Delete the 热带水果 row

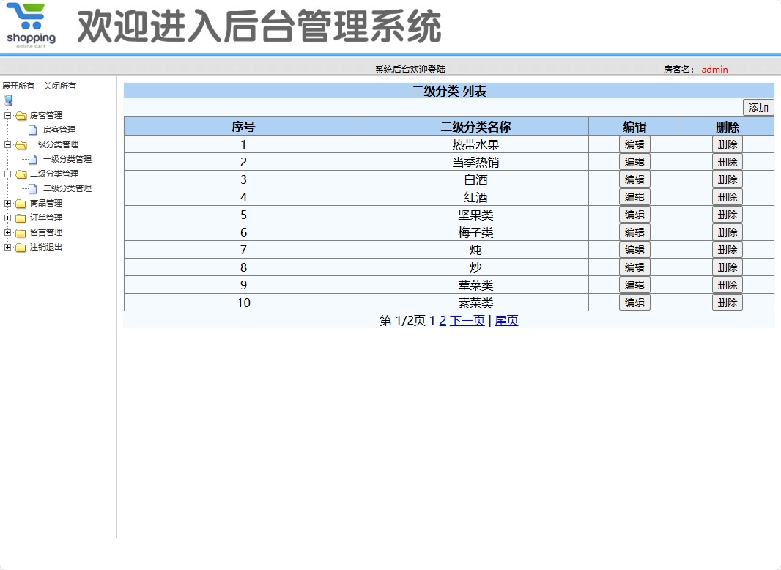728,144
